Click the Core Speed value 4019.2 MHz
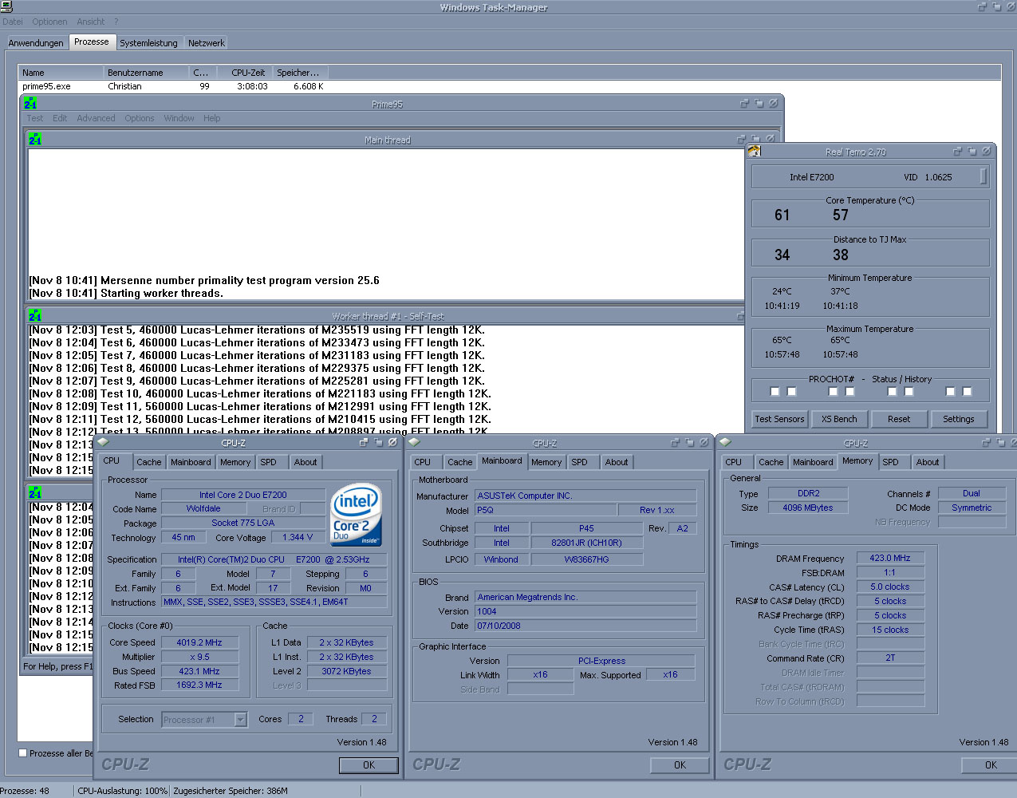Image resolution: width=1017 pixels, height=798 pixels. tap(199, 642)
